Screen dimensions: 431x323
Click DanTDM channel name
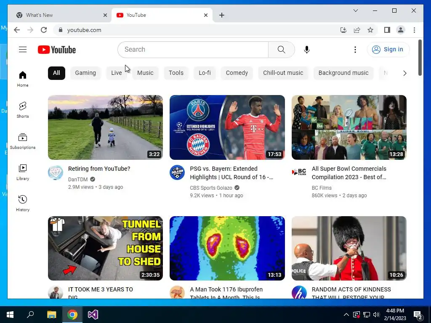78,179
